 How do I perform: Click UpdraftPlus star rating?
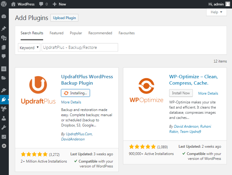(34, 154)
